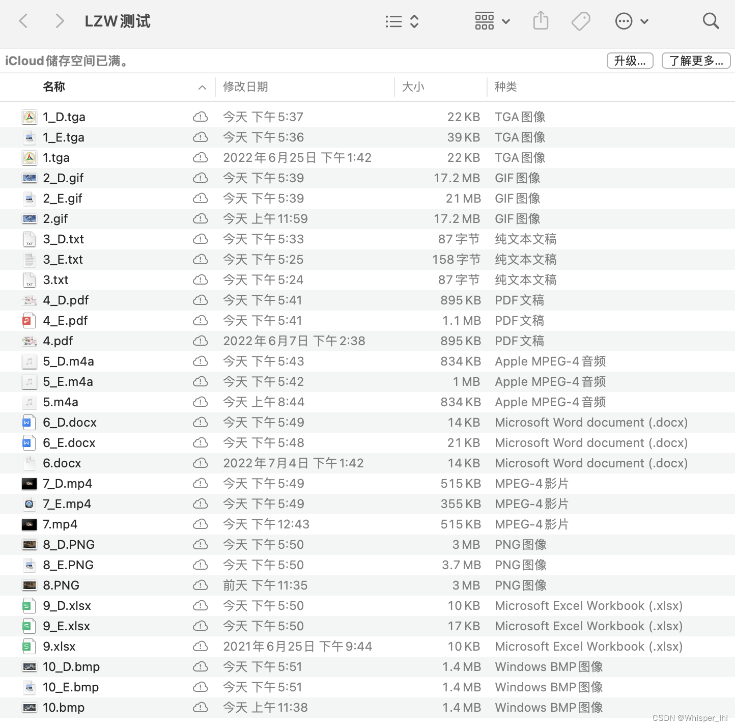Toggle sort direction arrow in 名称 header
The height and width of the screenshot is (727, 735).
[202, 87]
